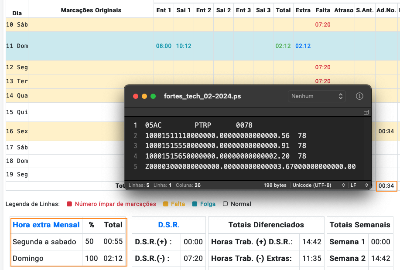Open the LF line ending selector

click(359, 185)
